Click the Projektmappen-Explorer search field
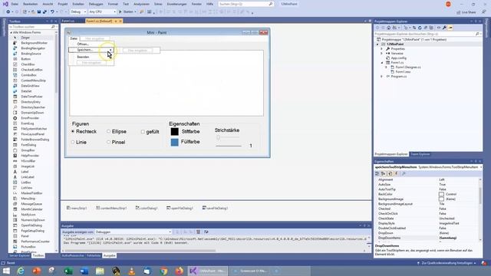The width and height of the screenshot is (491, 276). click(428, 34)
